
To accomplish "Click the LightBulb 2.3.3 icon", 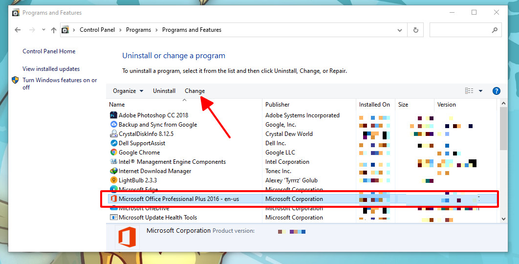I will point(113,180).
